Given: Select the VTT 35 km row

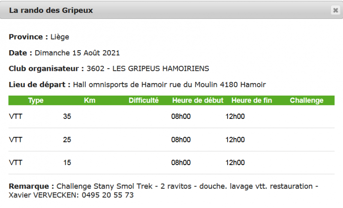Looking at the screenshot, I should coord(171,117).
